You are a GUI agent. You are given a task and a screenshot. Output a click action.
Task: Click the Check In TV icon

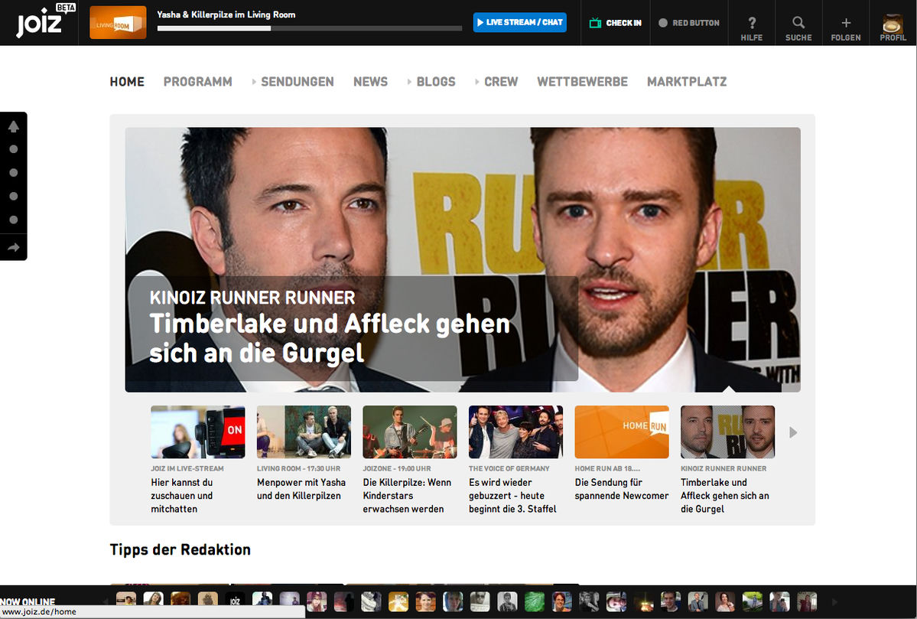click(x=595, y=23)
